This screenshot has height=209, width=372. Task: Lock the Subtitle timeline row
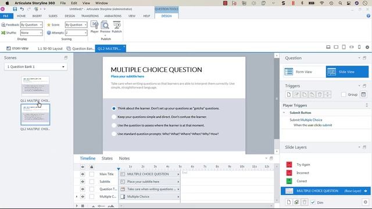(92, 182)
